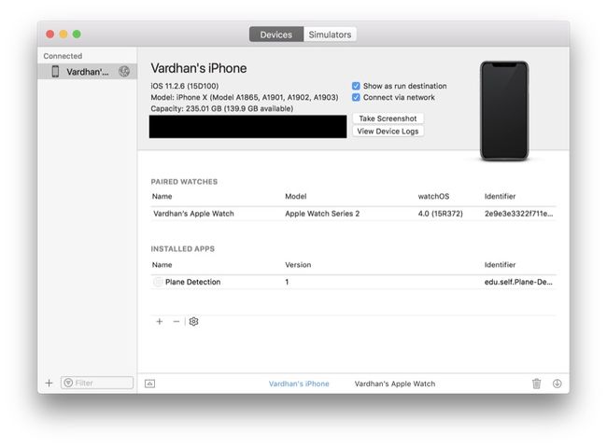
Task: Click the Model column header in Paired Watches
Action: (296, 196)
